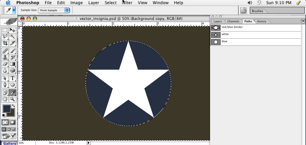
Task: Open the Photoshop application menu
Action: (28, 3)
